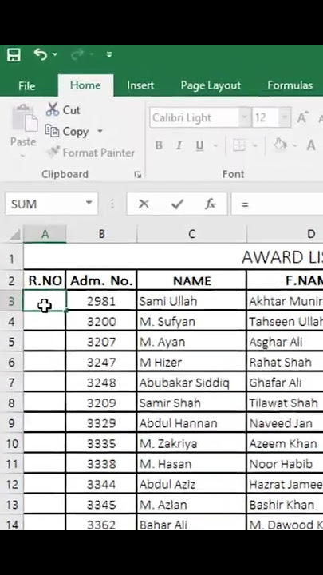
Task: Toggle Underline formatting
Action: tap(199, 145)
